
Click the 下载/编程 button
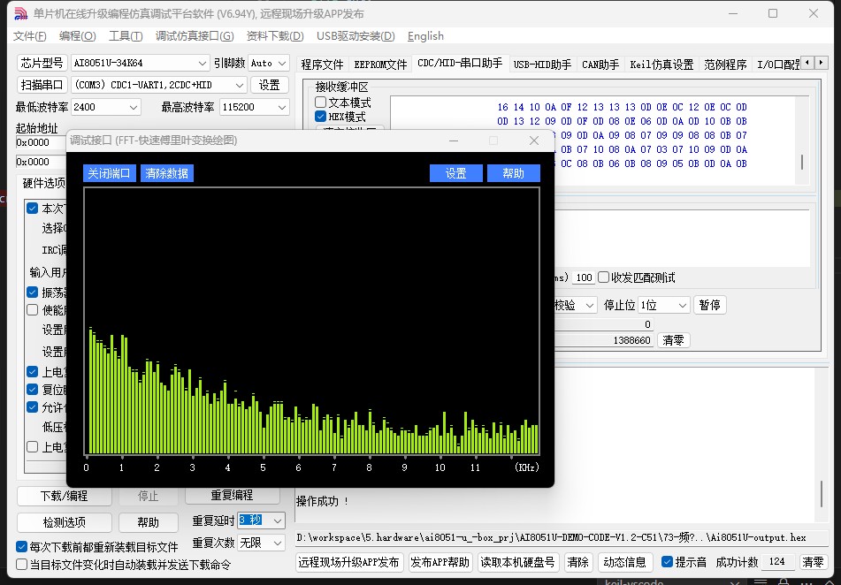point(65,496)
